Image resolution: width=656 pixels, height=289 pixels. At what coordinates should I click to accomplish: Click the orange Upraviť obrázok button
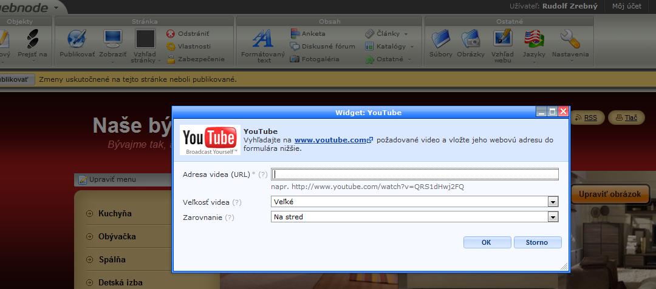click(610, 194)
